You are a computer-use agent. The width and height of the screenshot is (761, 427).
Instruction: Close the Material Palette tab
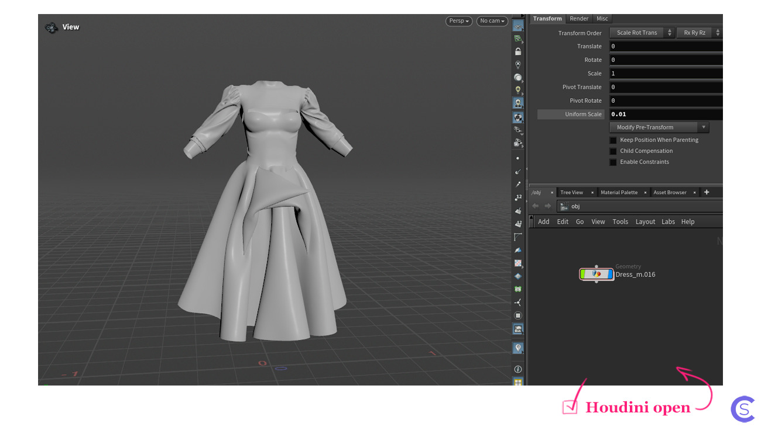[645, 192]
